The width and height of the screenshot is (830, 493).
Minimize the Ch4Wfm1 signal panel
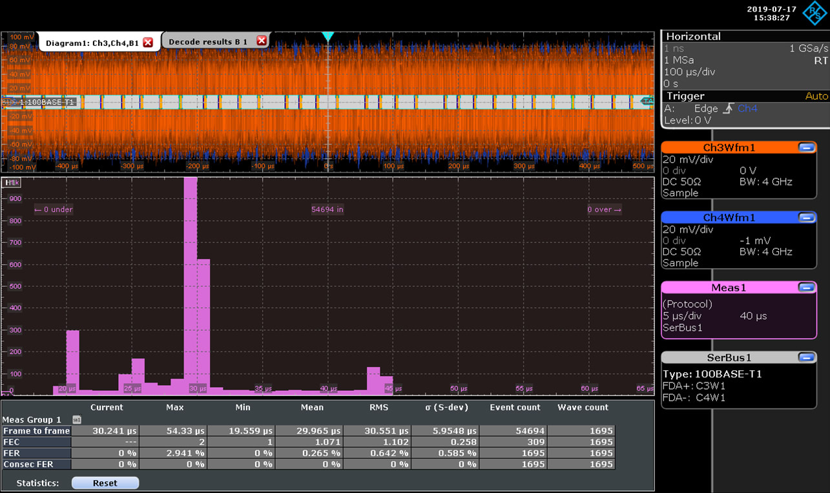pos(807,218)
